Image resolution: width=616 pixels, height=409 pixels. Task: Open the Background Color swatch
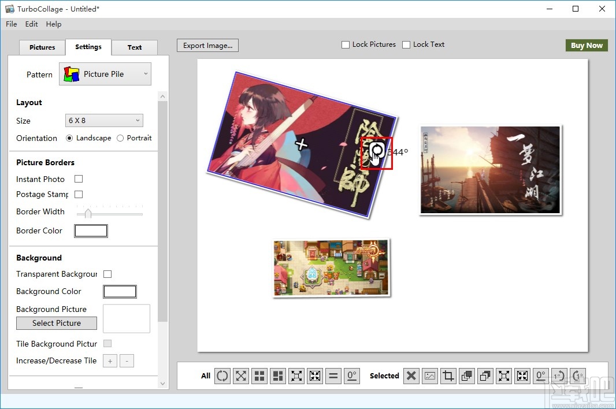point(120,291)
